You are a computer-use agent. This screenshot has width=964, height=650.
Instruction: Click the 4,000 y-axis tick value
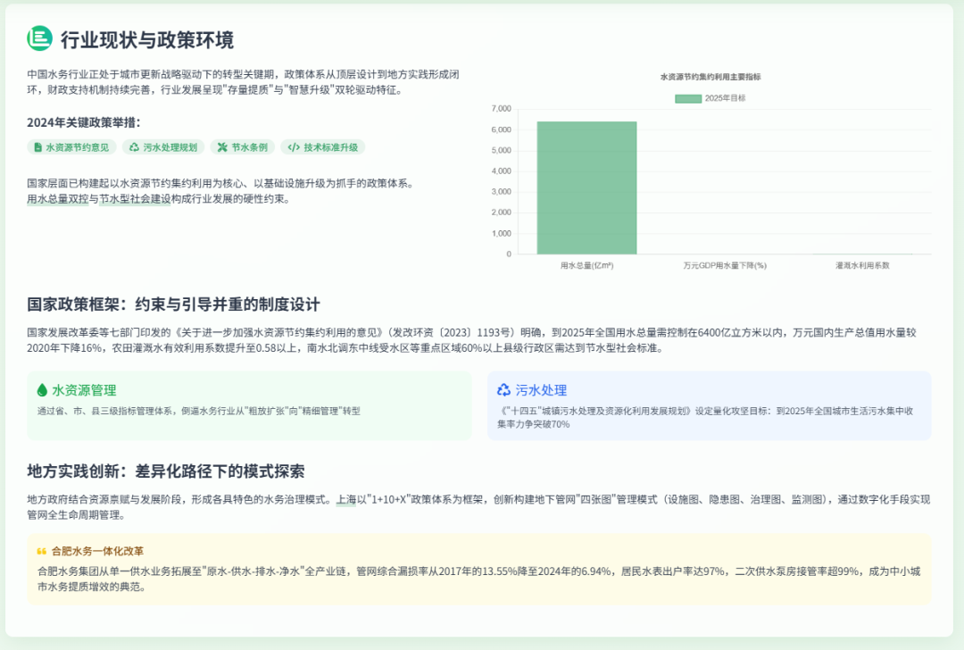[501, 171]
